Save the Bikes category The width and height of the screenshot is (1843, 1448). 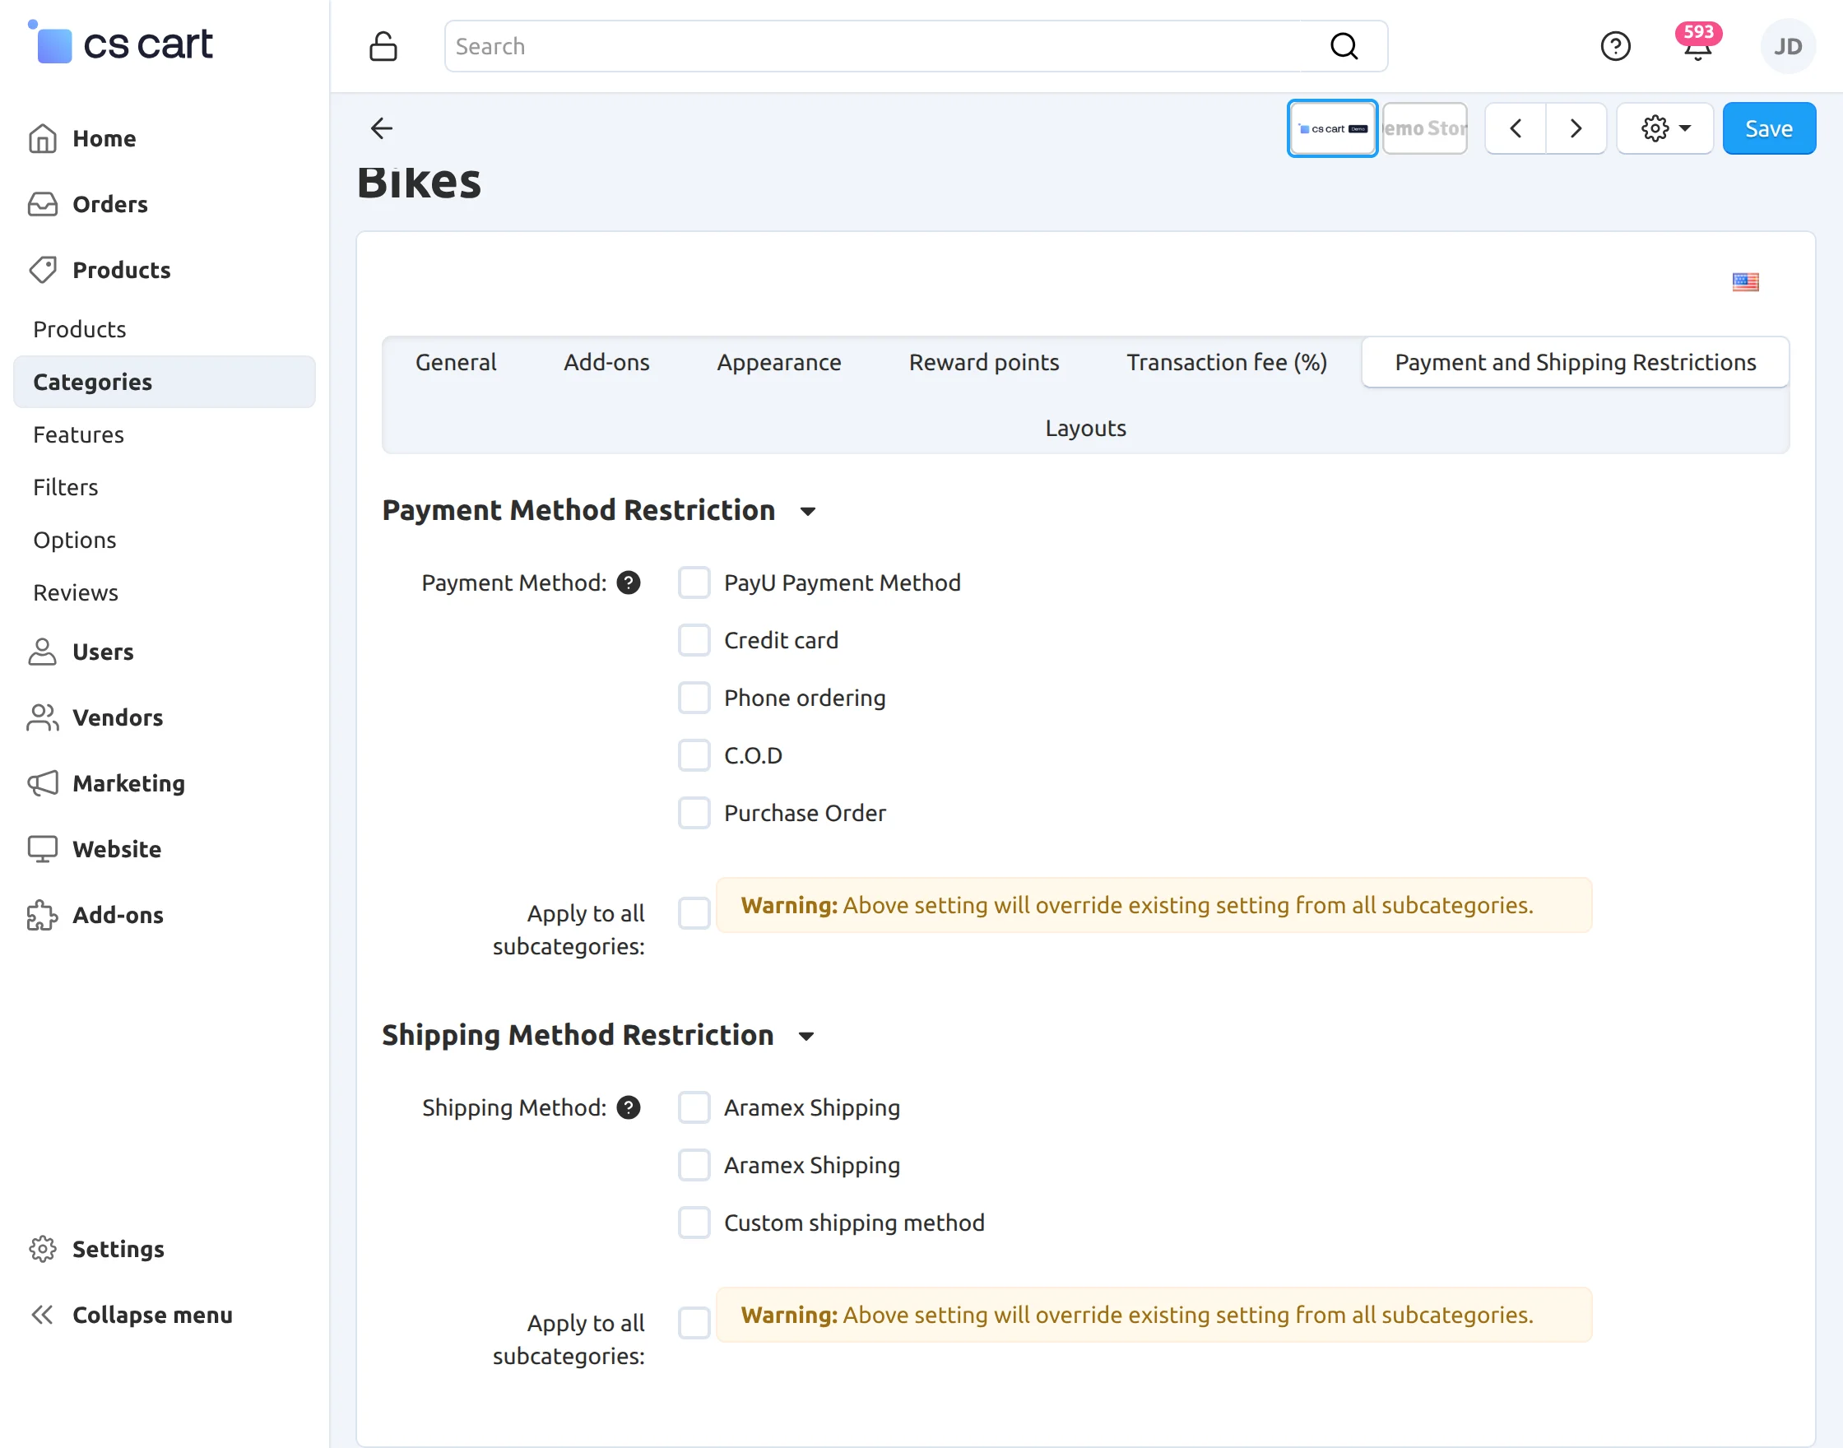tap(1769, 128)
